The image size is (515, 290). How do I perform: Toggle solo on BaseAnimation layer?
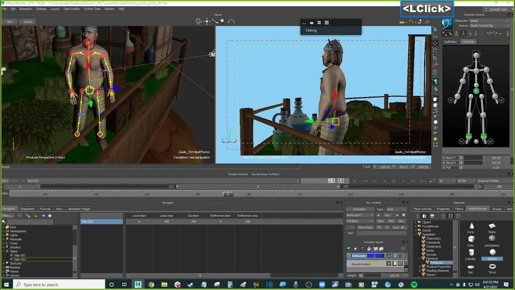[x=395, y=263]
